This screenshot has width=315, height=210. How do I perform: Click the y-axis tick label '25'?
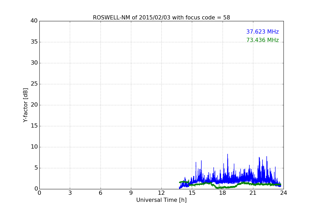pyautogui.click(x=34, y=84)
